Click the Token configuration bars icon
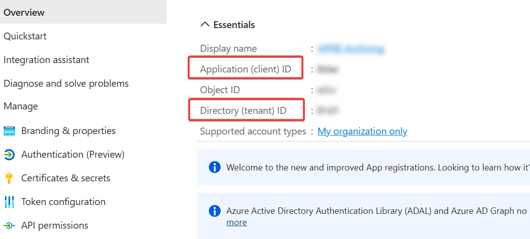 (9, 202)
